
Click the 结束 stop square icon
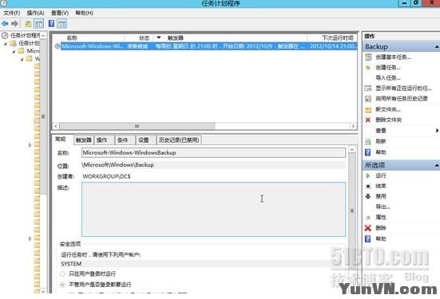pyautogui.click(x=368, y=186)
